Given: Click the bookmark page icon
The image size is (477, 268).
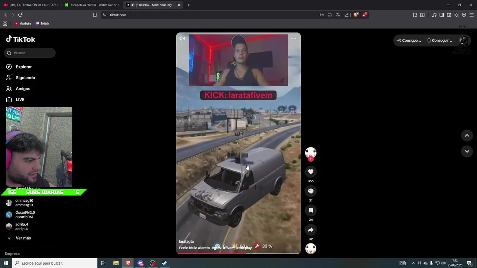Looking at the screenshot, I should tap(95, 15).
